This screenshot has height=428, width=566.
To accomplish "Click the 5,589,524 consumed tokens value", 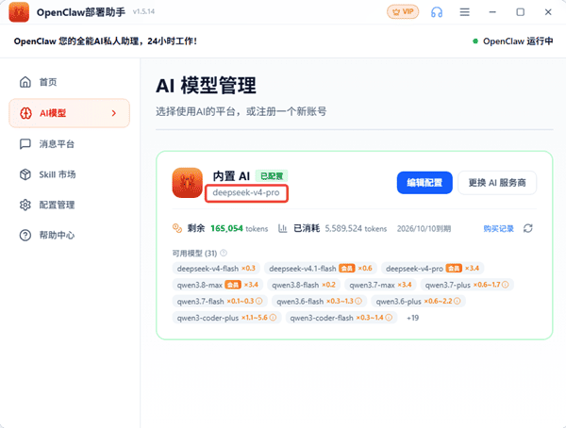I will coord(343,228).
